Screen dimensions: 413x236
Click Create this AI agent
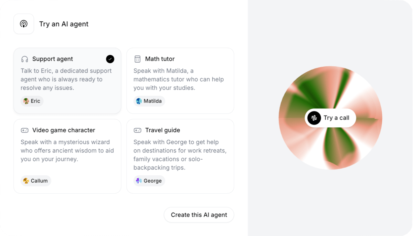(x=199, y=215)
